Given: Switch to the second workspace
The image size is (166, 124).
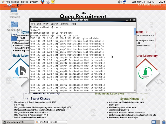Looking at the screenshot, I should 158,122.
